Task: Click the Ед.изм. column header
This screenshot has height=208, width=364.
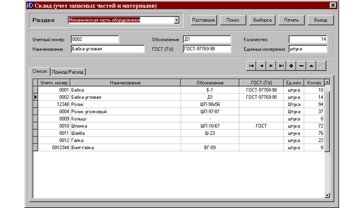Action: click(294, 83)
